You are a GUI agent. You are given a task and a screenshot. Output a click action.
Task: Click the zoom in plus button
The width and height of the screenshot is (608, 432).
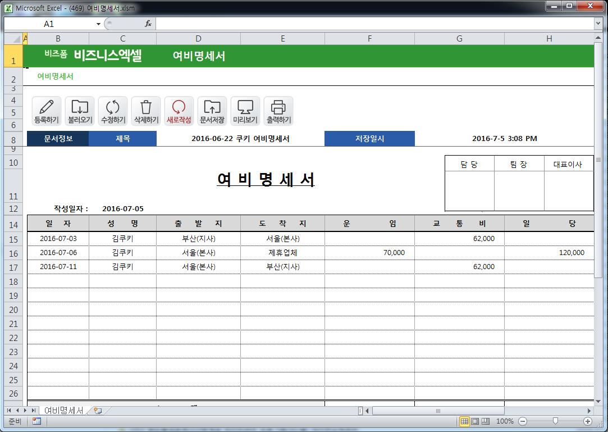(588, 421)
